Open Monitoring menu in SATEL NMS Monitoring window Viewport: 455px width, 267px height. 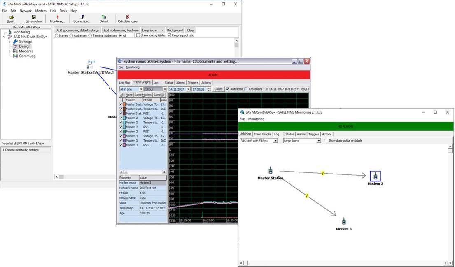256,119
